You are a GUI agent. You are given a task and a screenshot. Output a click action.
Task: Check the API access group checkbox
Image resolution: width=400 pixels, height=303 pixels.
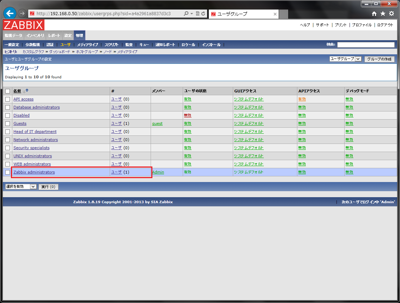tap(8, 99)
